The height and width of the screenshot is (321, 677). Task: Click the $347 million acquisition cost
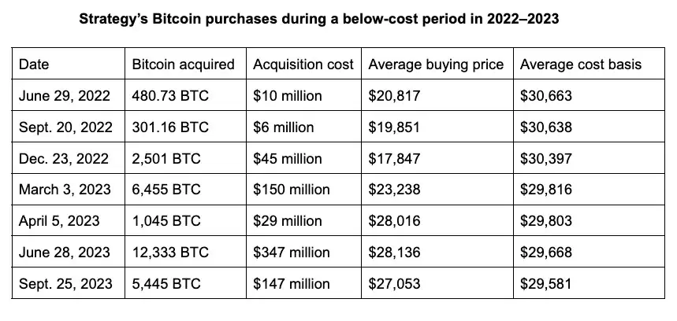click(x=291, y=253)
